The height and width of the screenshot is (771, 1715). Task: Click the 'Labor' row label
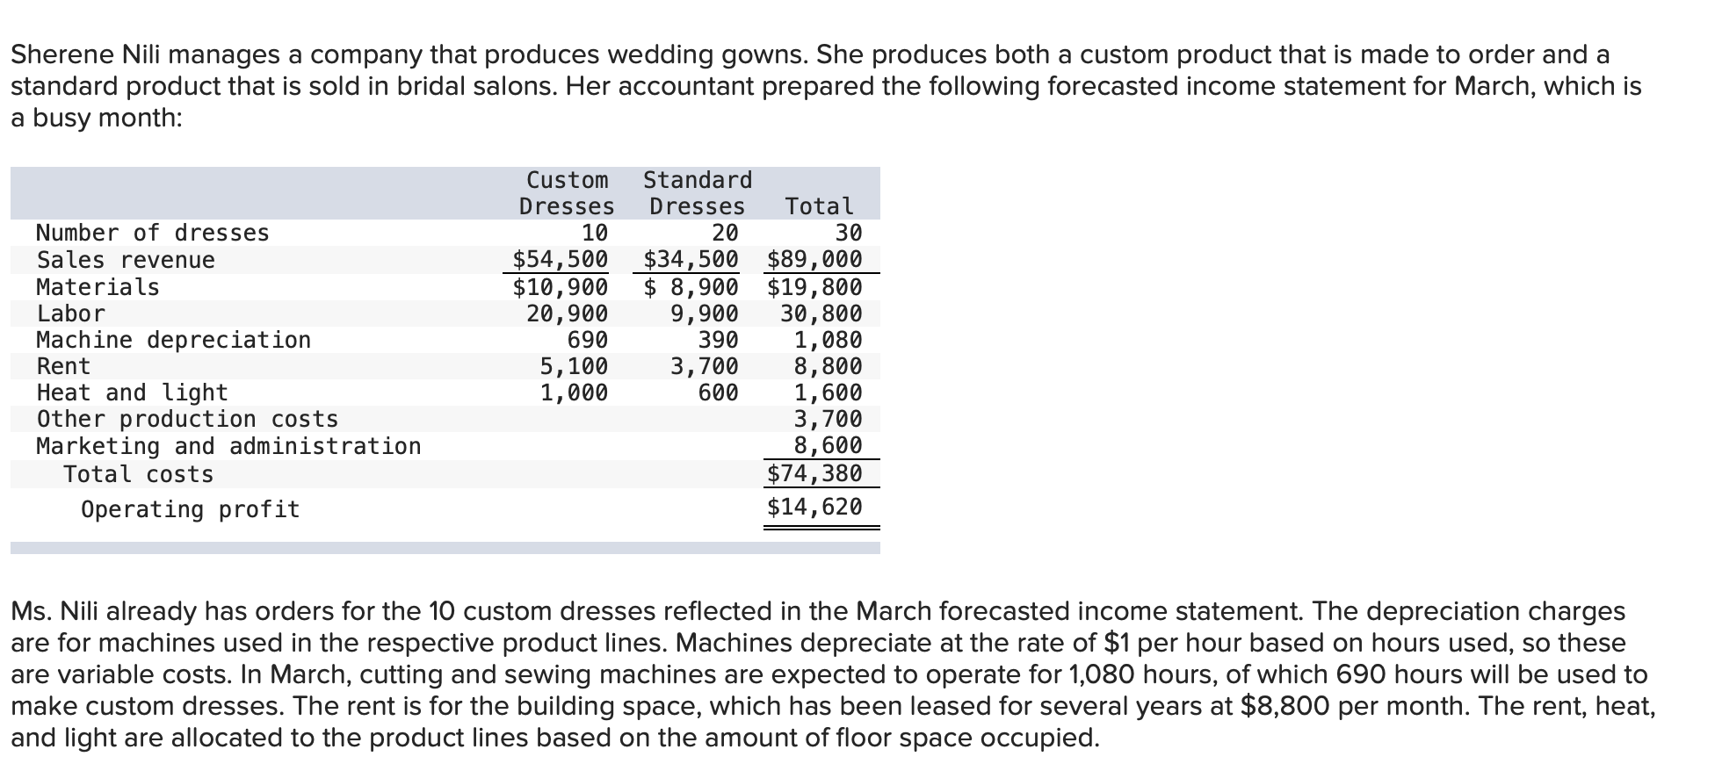pyautogui.click(x=70, y=313)
